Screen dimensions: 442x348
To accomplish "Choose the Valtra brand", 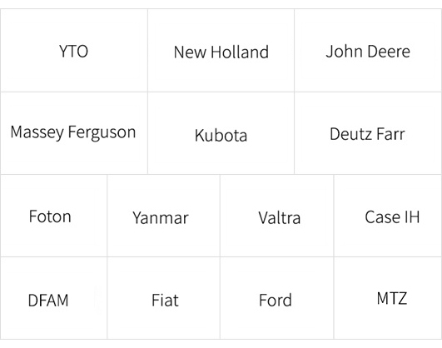I will click(x=277, y=216).
